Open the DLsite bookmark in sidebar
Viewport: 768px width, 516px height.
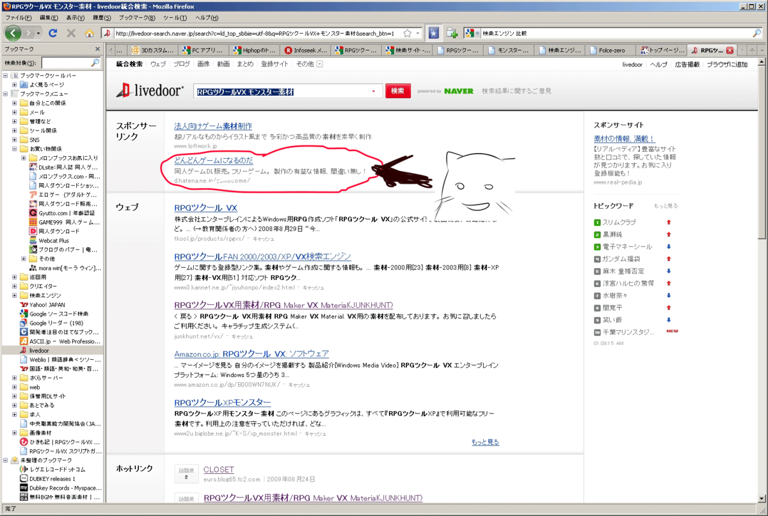pos(64,167)
